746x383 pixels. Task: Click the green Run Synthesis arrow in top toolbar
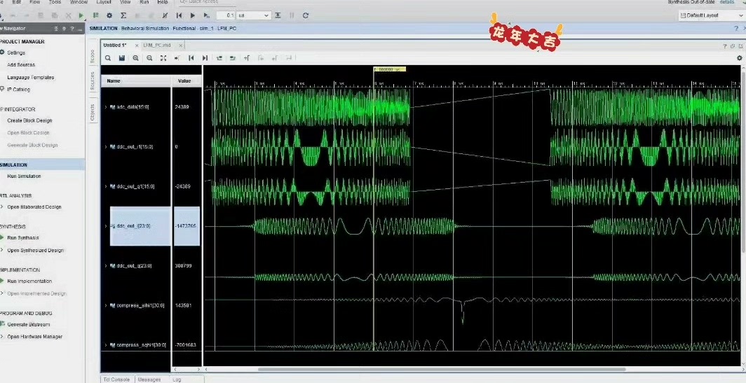tap(81, 15)
